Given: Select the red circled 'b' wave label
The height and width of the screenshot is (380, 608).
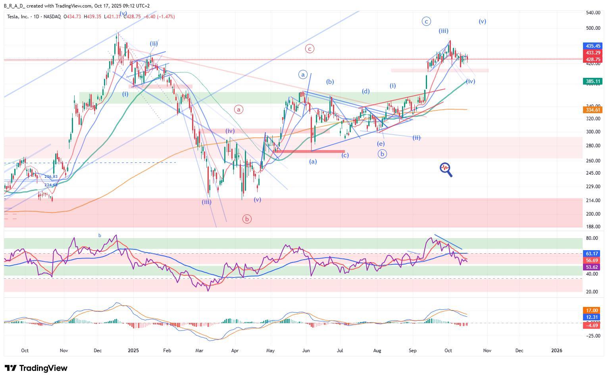Looking at the screenshot, I should click(247, 219).
